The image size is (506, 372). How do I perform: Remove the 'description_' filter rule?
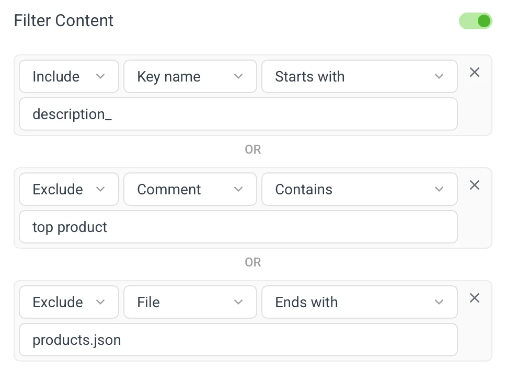[x=474, y=72]
